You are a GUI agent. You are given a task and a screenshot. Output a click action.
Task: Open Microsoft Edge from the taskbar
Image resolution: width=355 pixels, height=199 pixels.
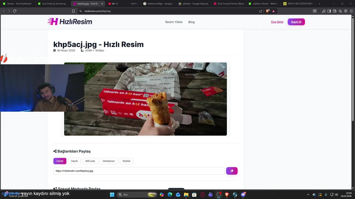click(170, 195)
